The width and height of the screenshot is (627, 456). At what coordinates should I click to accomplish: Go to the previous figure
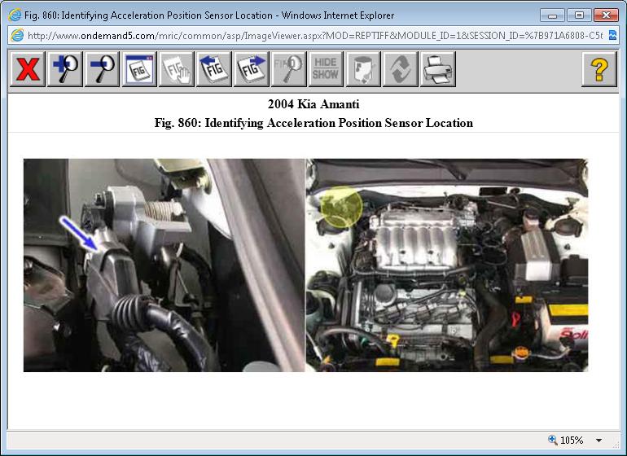(214, 69)
